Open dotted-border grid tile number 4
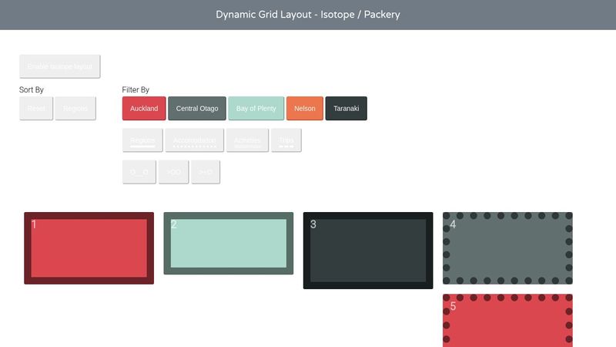The width and height of the screenshot is (616, 347). [507, 248]
